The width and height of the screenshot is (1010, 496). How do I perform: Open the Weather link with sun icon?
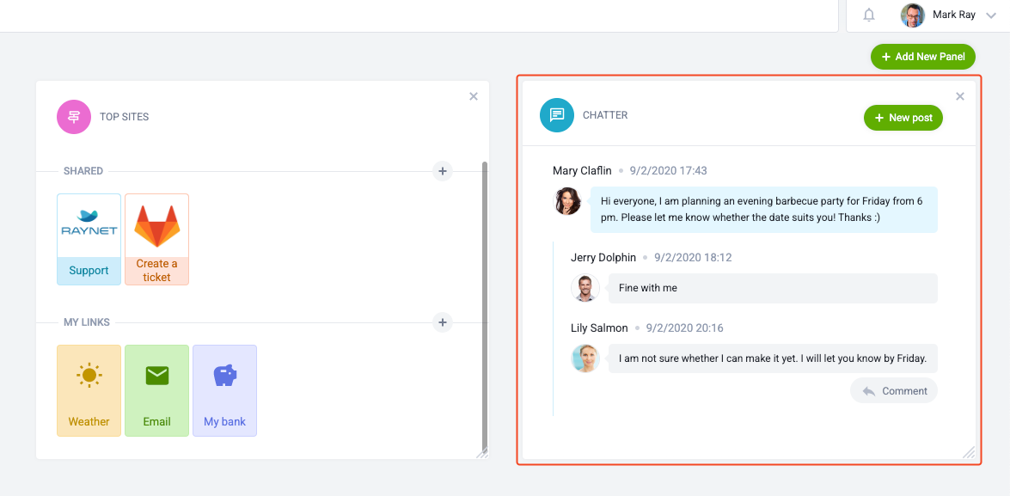click(x=89, y=390)
